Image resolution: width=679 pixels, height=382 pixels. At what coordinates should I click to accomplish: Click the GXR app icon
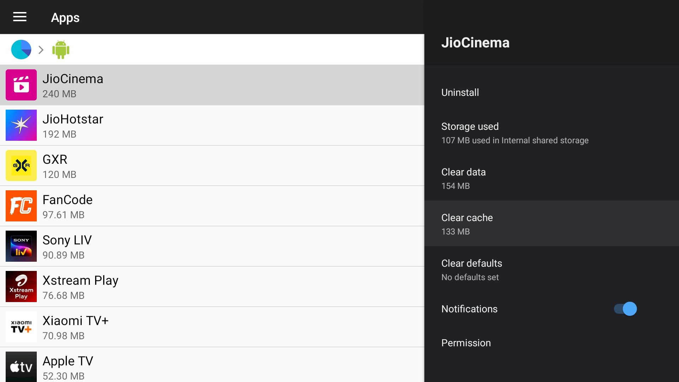tap(21, 166)
